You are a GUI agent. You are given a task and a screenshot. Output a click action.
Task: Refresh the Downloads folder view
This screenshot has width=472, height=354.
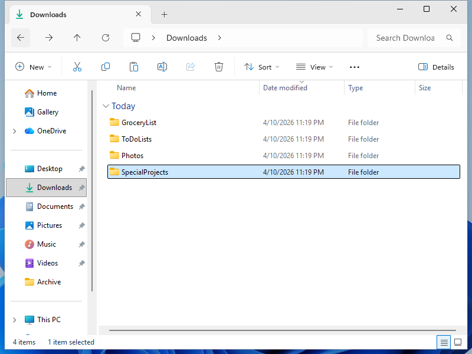tap(106, 38)
